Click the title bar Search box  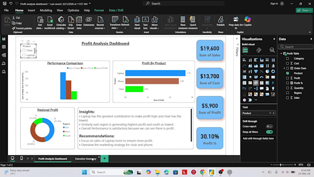(x=183, y=4)
